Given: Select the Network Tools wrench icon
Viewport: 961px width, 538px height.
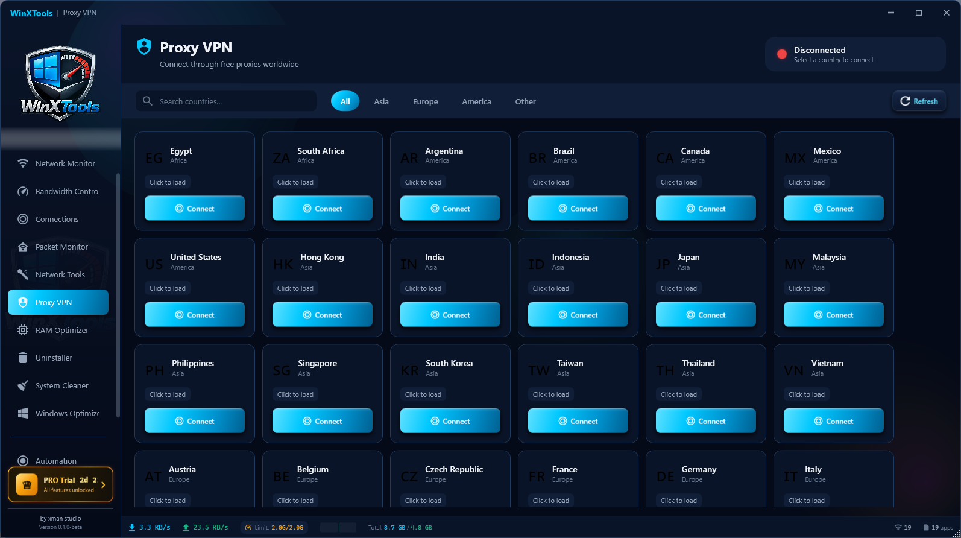Looking at the screenshot, I should point(23,274).
